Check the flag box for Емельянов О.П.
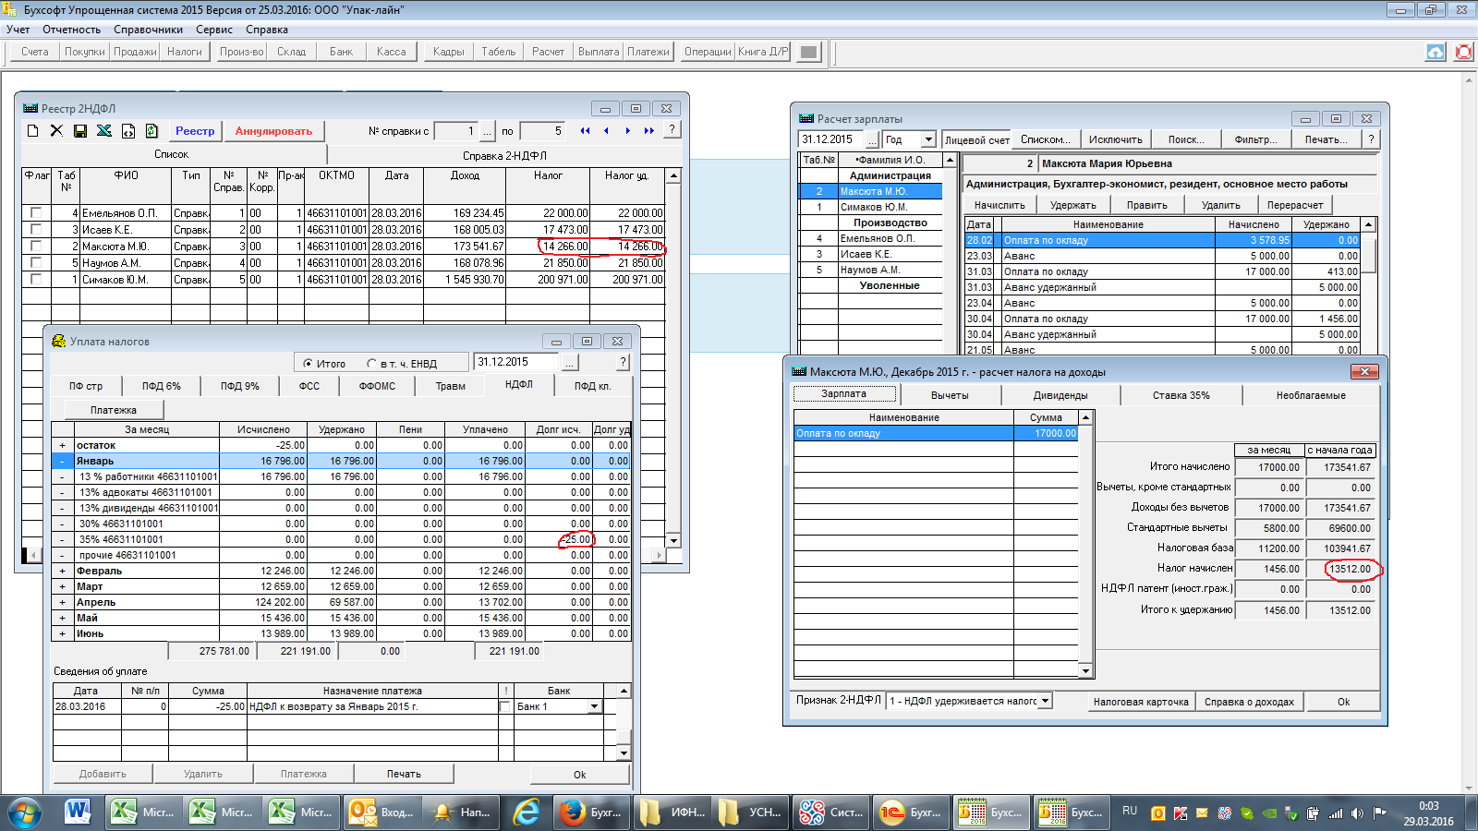The width and height of the screenshot is (1478, 831). pyautogui.click(x=36, y=213)
